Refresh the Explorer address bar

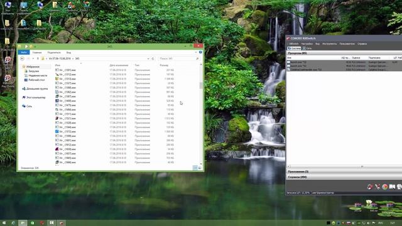(153, 58)
